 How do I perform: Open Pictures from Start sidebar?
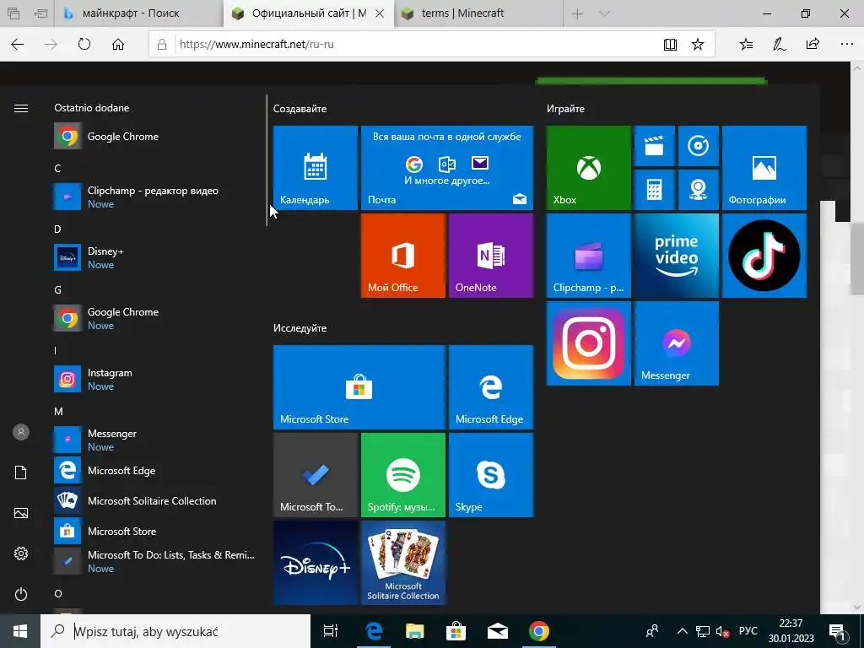click(21, 513)
